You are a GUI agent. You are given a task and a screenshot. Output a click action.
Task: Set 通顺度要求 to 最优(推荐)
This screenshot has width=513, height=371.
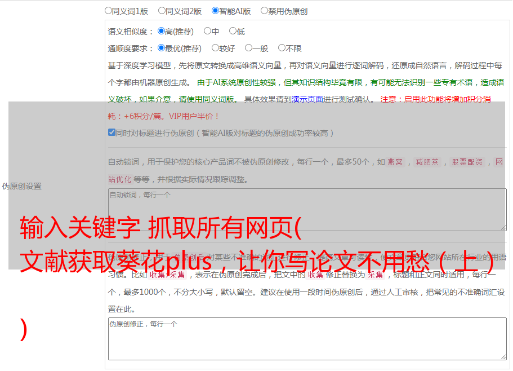coord(161,48)
